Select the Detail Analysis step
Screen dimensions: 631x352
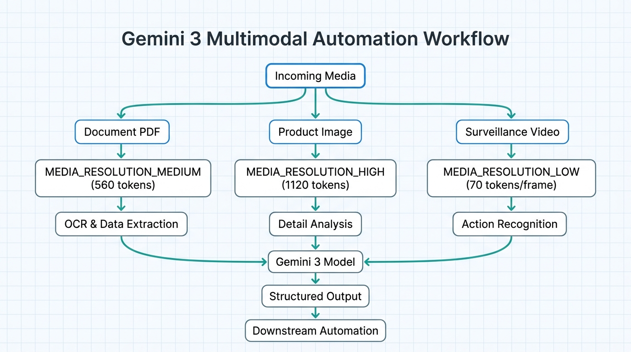click(x=315, y=224)
